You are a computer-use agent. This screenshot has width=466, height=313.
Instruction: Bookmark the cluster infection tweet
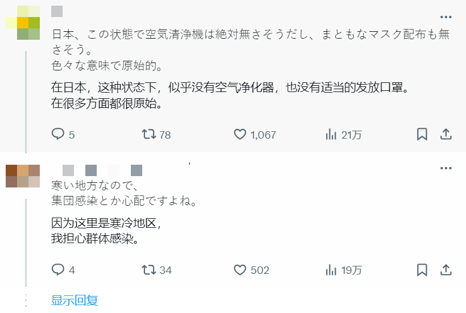422,270
